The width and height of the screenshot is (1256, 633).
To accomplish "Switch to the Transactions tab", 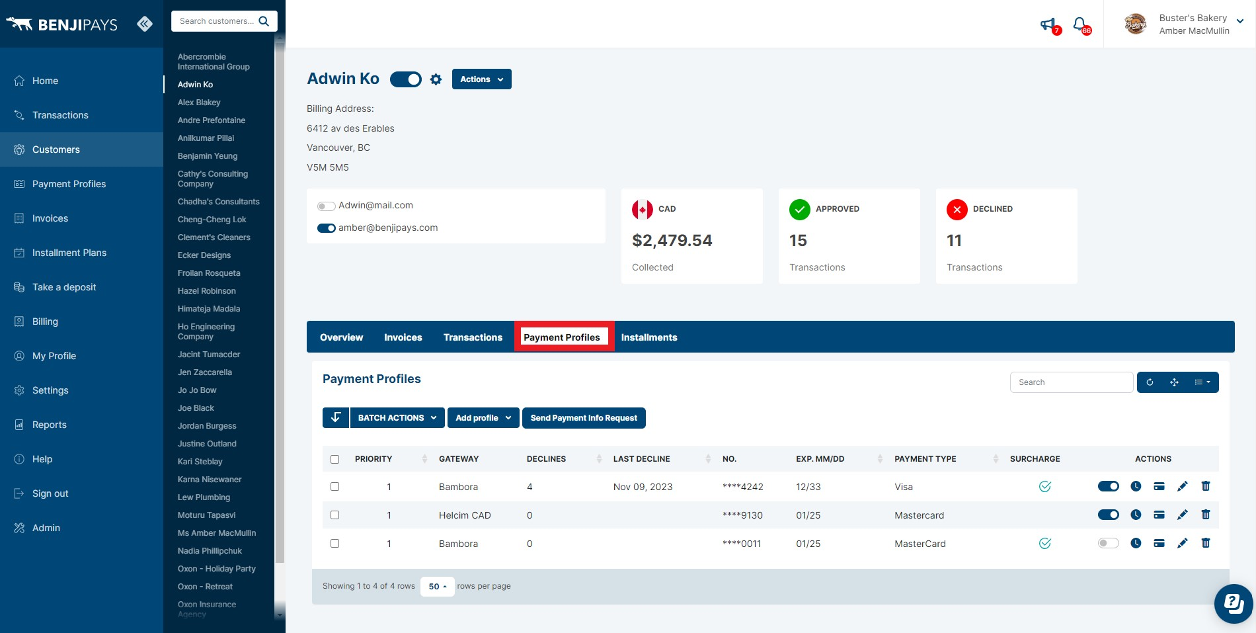I will [x=473, y=337].
